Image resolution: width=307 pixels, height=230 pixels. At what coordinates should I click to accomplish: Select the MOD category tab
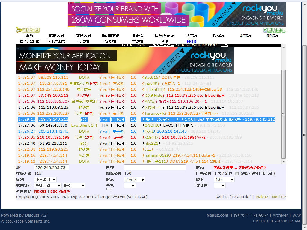point(192,42)
